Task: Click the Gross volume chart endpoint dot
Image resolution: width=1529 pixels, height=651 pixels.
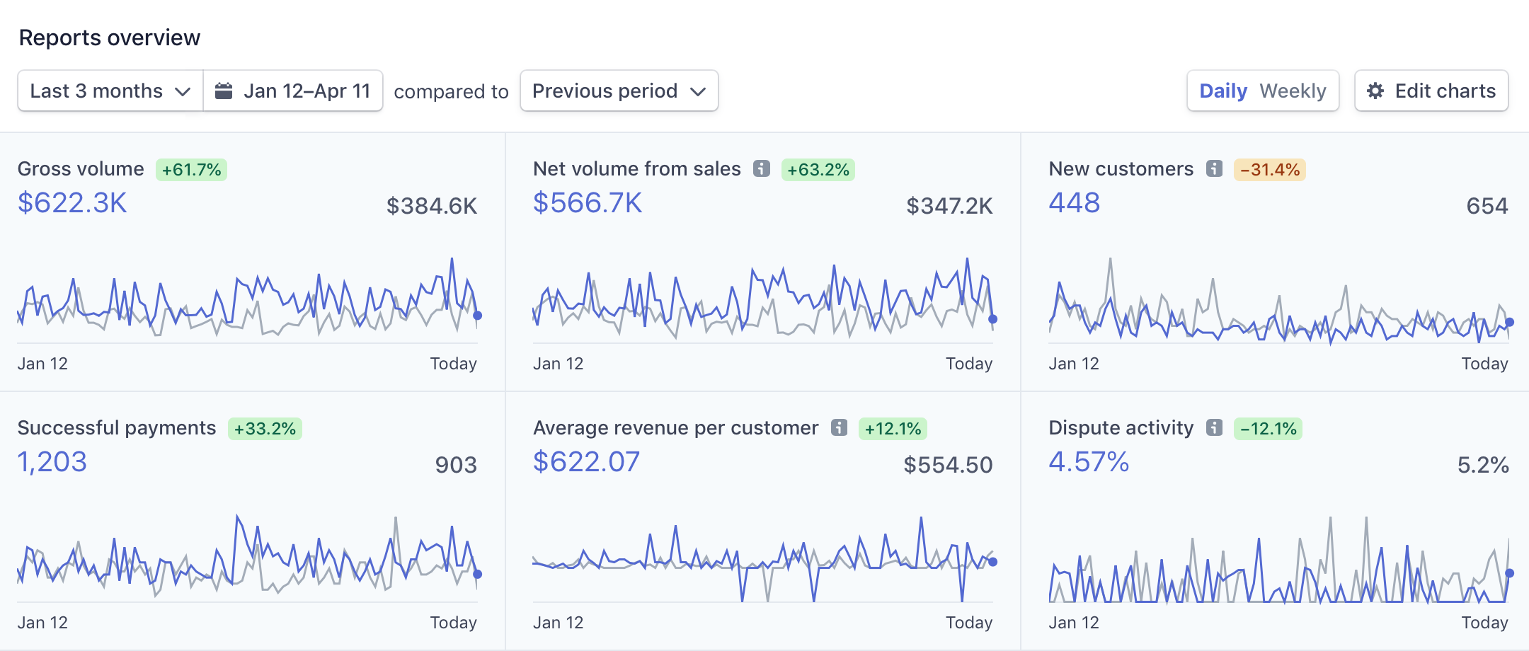Action: point(478,316)
